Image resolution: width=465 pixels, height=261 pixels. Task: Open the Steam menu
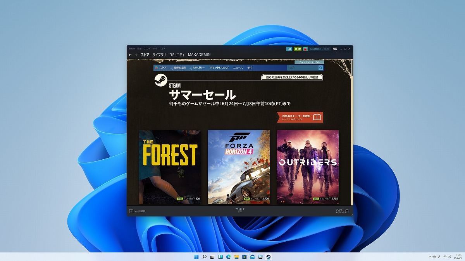[131, 49]
